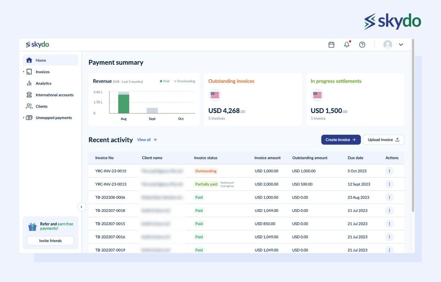Image resolution: width=441 pixels, height=282 pixels.
Task: Open the account dropdown next to the avatar
Action: pyautogui.click(x=400, y=44)
